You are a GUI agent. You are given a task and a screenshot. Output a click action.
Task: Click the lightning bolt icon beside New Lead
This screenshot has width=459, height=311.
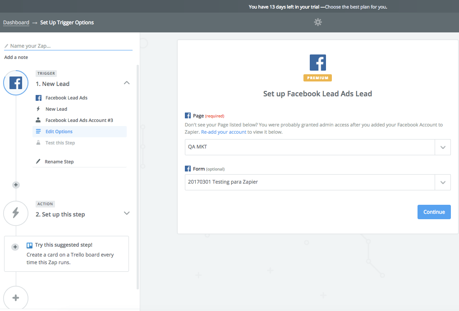pyautogui.click(x=38, y=109)
